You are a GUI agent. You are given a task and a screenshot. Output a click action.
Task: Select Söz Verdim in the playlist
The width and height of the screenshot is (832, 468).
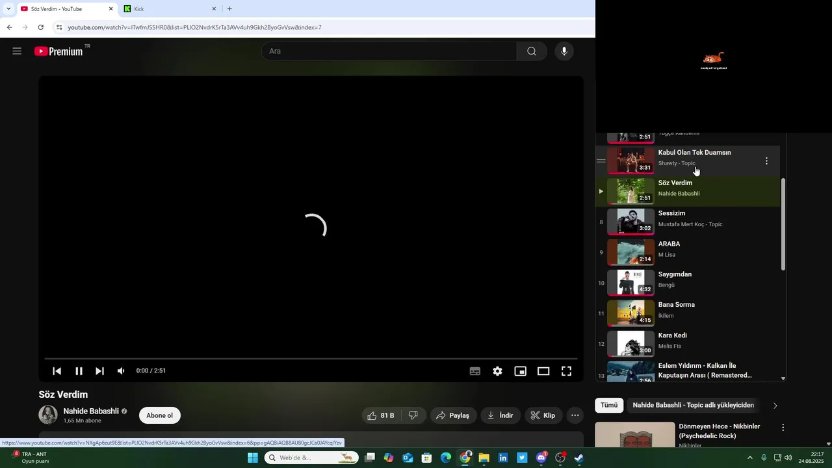coord(688,191)
